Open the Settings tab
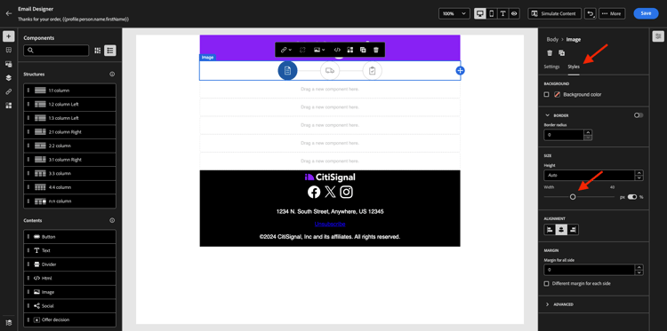The image size is (667, 331). point(551,67)
